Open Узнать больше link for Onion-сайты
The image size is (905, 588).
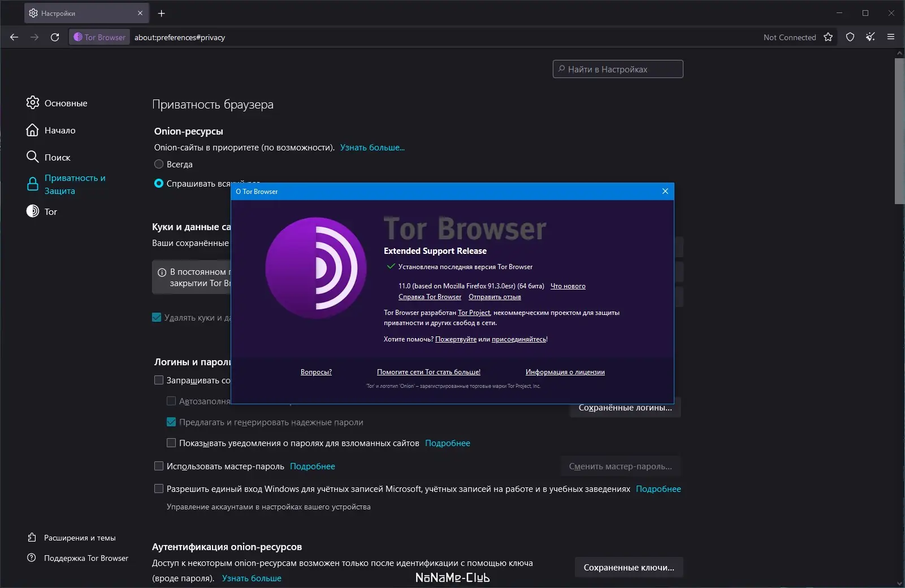(373, 148)
